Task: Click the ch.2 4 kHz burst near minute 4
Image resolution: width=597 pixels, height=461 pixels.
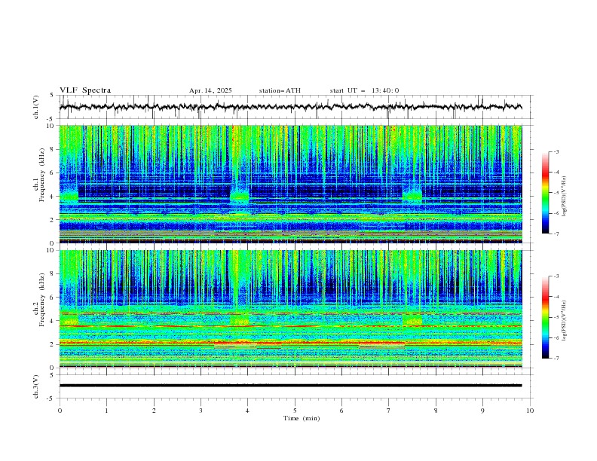Action: tap(240, 321)
